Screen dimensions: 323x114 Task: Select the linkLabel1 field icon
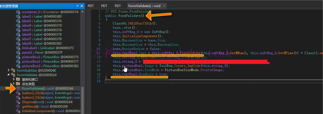(x=18, y=48)
